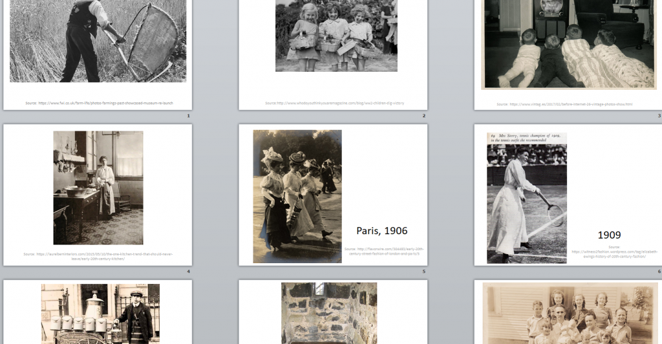The width and height of the screenshot is (662, 344).
Task: Click slide number 3 label
Action: 659,116
